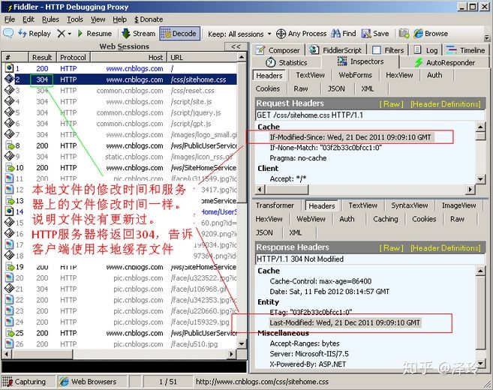The height and width of the screenshot is (390, 493).
Task: Launch Browse in Internet Explorer
Action: (x=431, y=33)
